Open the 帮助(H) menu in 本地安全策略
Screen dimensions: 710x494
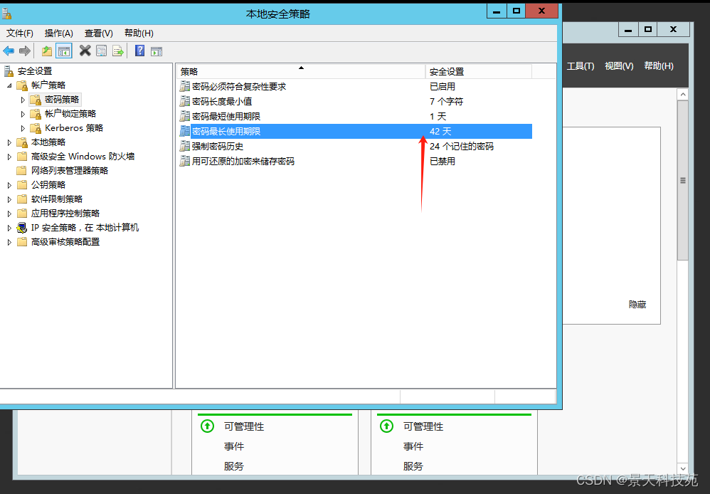[139, 33]
